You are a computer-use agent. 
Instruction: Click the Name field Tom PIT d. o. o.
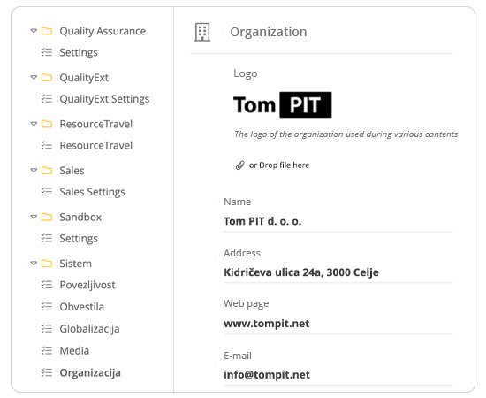(x=338, y=221)
